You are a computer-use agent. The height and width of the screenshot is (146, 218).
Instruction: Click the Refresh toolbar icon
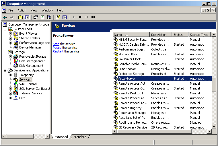[x=42, y=17]
